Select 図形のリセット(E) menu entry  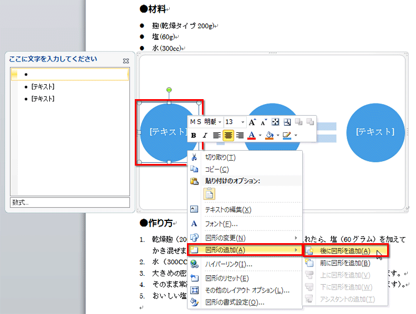click(245, 278)
